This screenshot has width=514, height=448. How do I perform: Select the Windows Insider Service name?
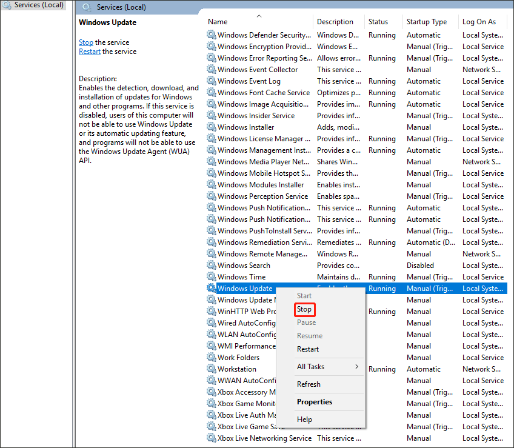pos(256,115)
